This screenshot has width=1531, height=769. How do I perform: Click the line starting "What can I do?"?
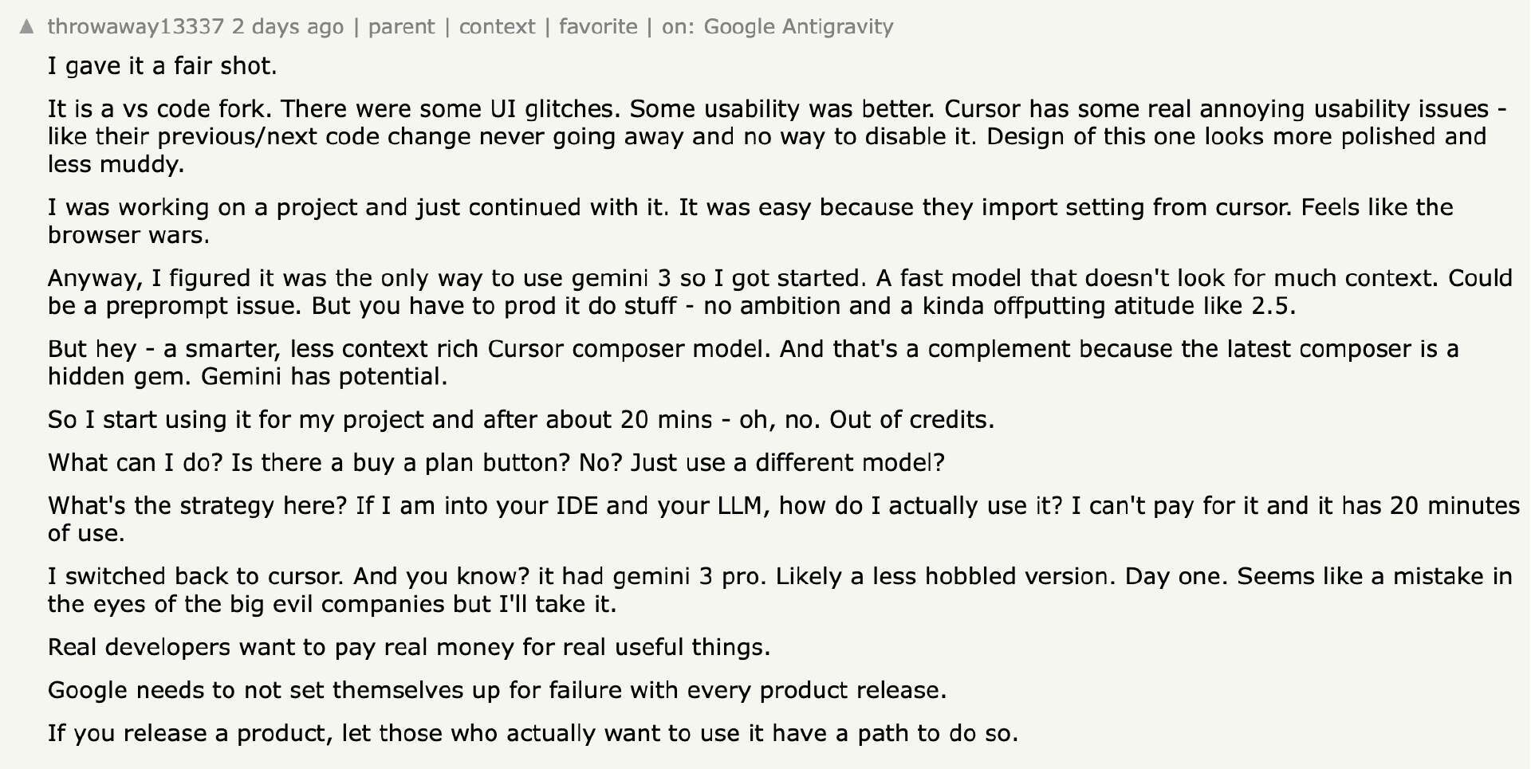pos(496,462)
